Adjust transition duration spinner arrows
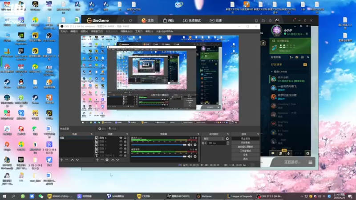 (x=228, y=143)
